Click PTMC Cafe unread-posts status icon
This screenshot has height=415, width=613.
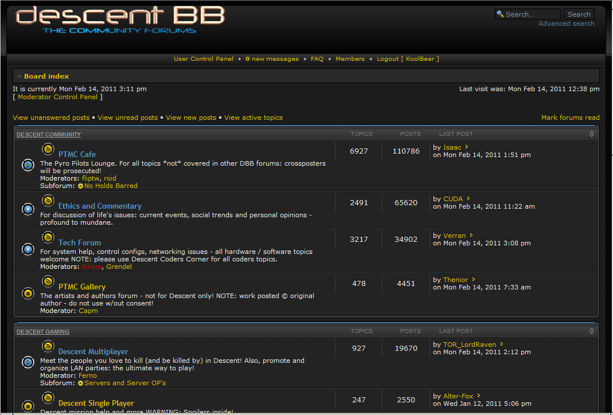28,165
